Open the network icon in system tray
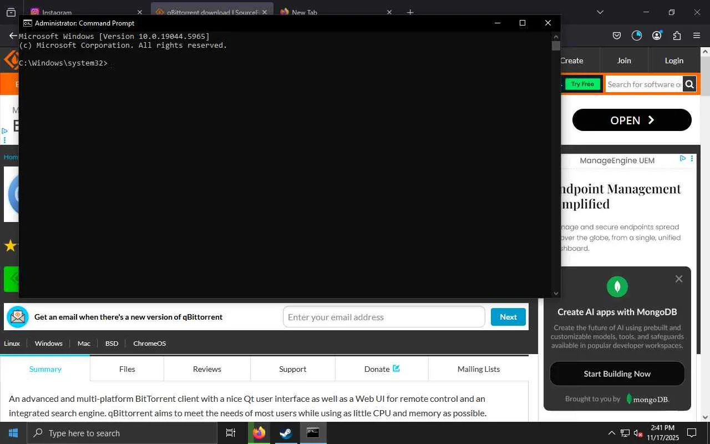 625,433
